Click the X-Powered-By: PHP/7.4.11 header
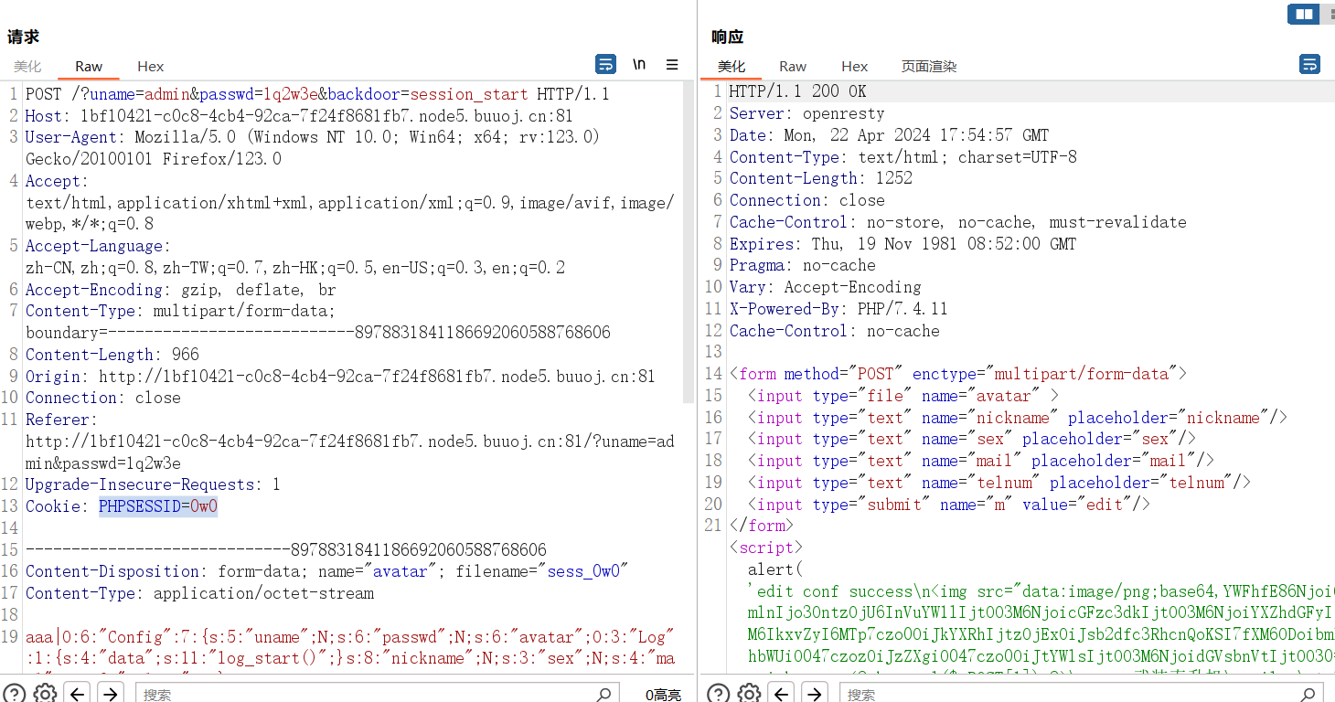1335x702 pixels. [838, 309]
